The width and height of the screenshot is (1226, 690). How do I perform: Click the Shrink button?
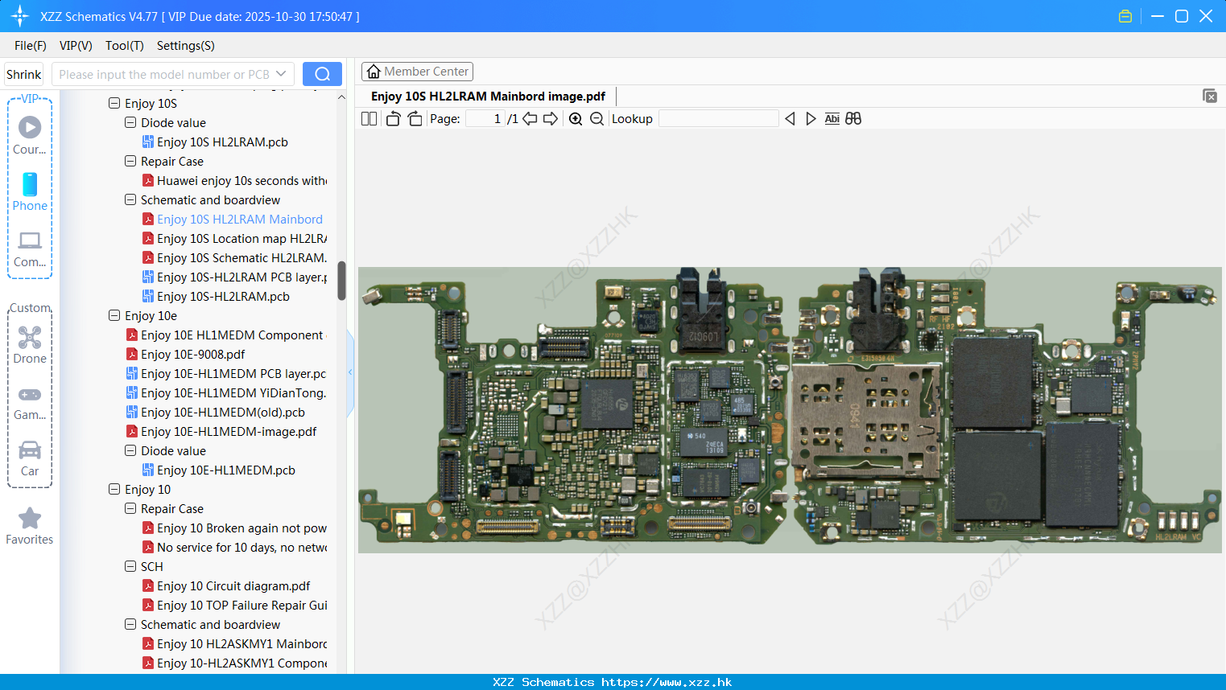coord(24,74)
